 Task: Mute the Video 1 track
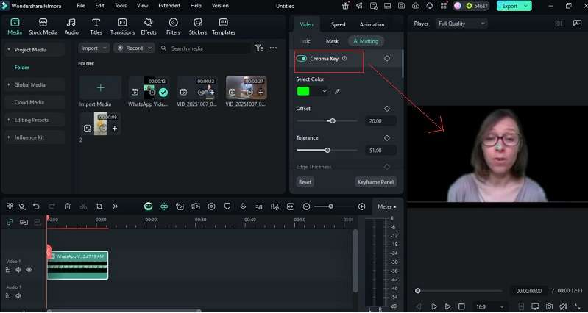pos(18,270)
